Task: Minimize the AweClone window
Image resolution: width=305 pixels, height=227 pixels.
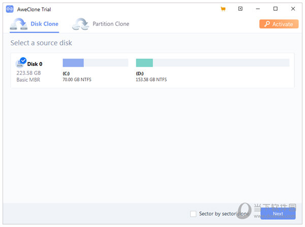Action: [258, 9]
